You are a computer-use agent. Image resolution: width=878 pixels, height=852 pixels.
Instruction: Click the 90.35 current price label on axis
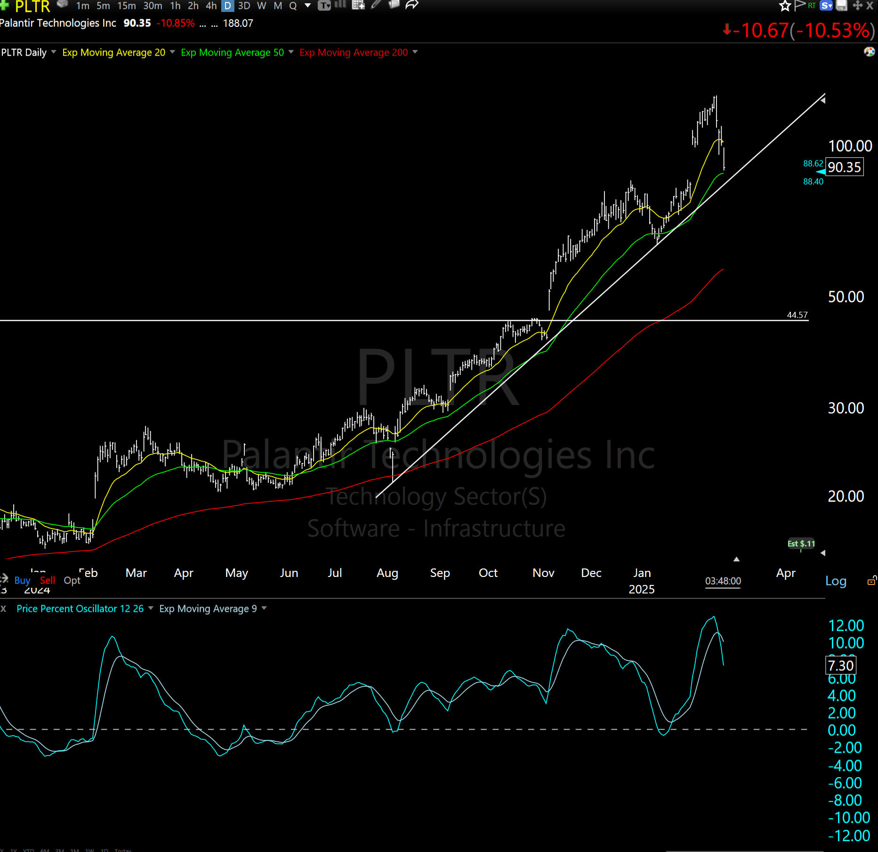pyautogui.click(x=845, y=167)
